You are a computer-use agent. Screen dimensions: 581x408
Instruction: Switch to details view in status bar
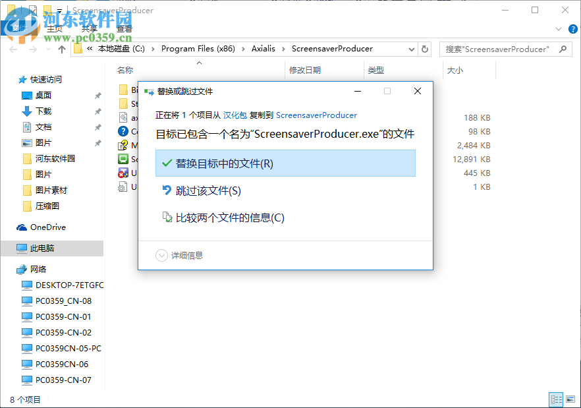pos(556,399)
